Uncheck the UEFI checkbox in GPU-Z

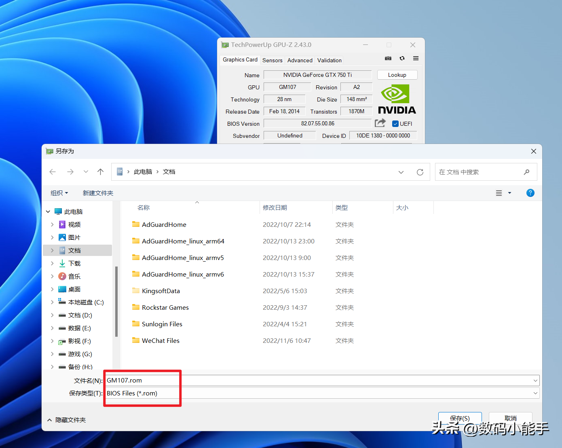[x=395, y=123]
